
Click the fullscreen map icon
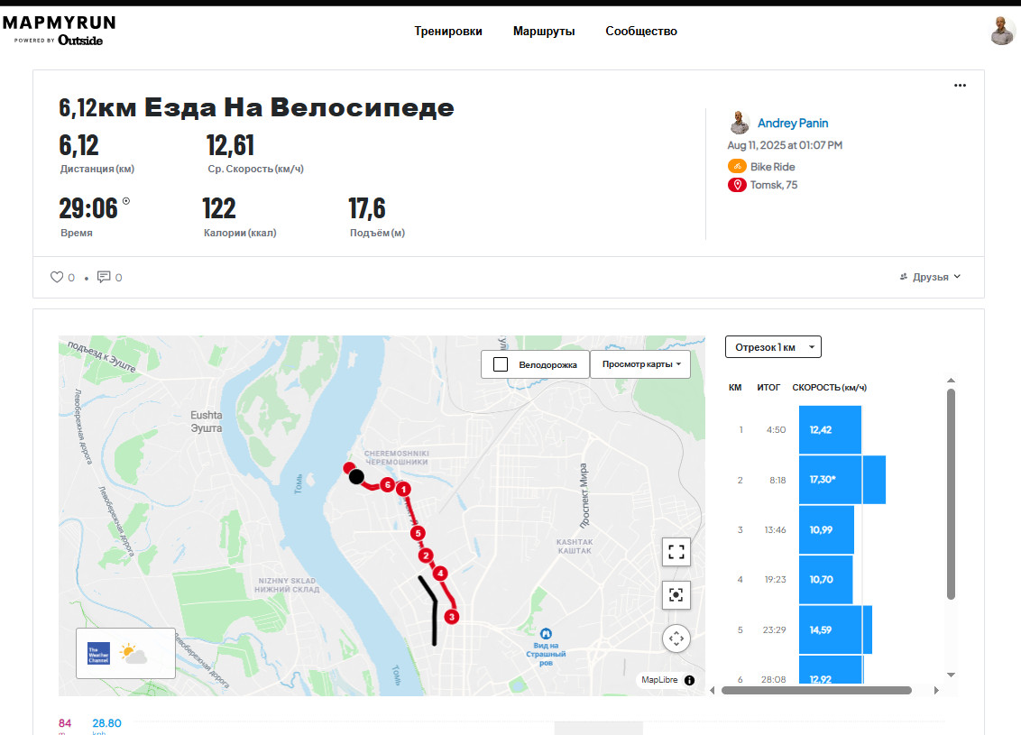tap(676, 552)
